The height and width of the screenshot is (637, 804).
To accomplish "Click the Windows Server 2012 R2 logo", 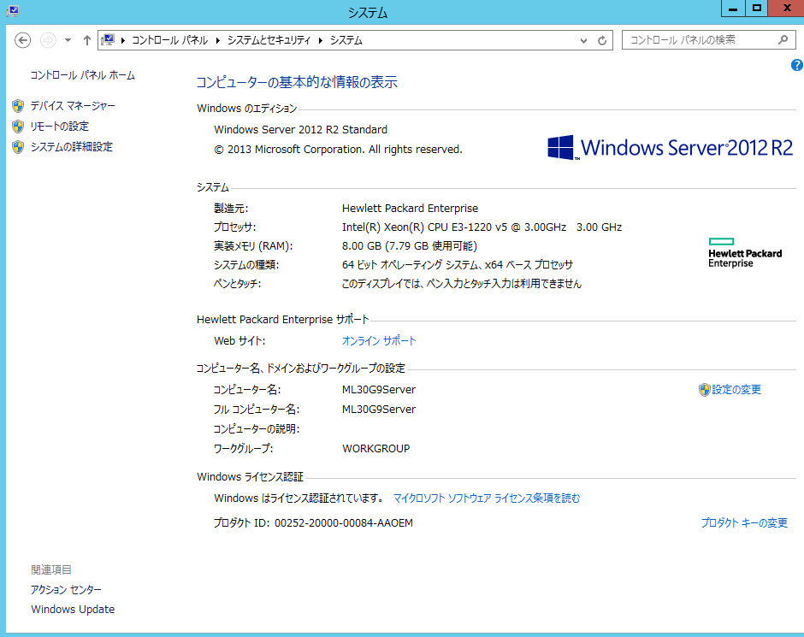I will pos(670,148).
